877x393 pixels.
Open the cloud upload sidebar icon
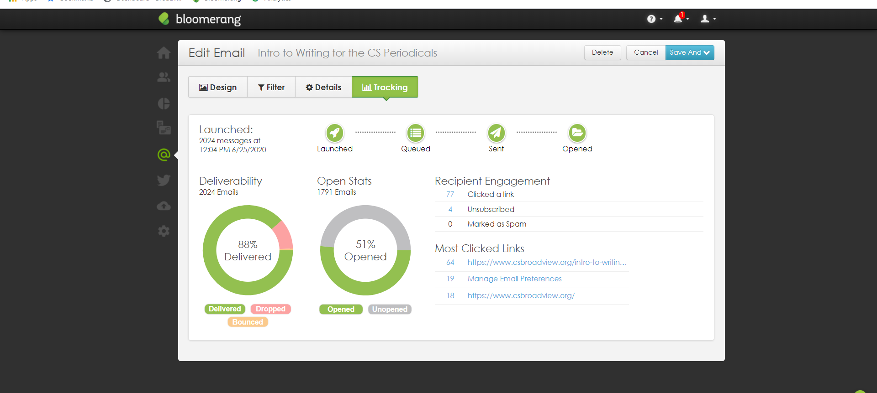[164, 206]
